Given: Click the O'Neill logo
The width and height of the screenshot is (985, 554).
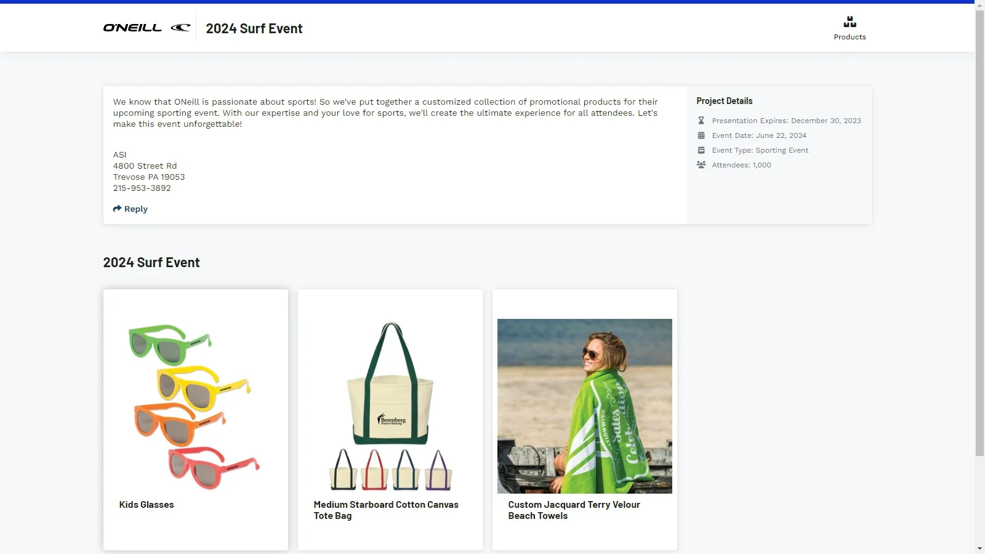Looking at the screenshot, I should 147,28.
